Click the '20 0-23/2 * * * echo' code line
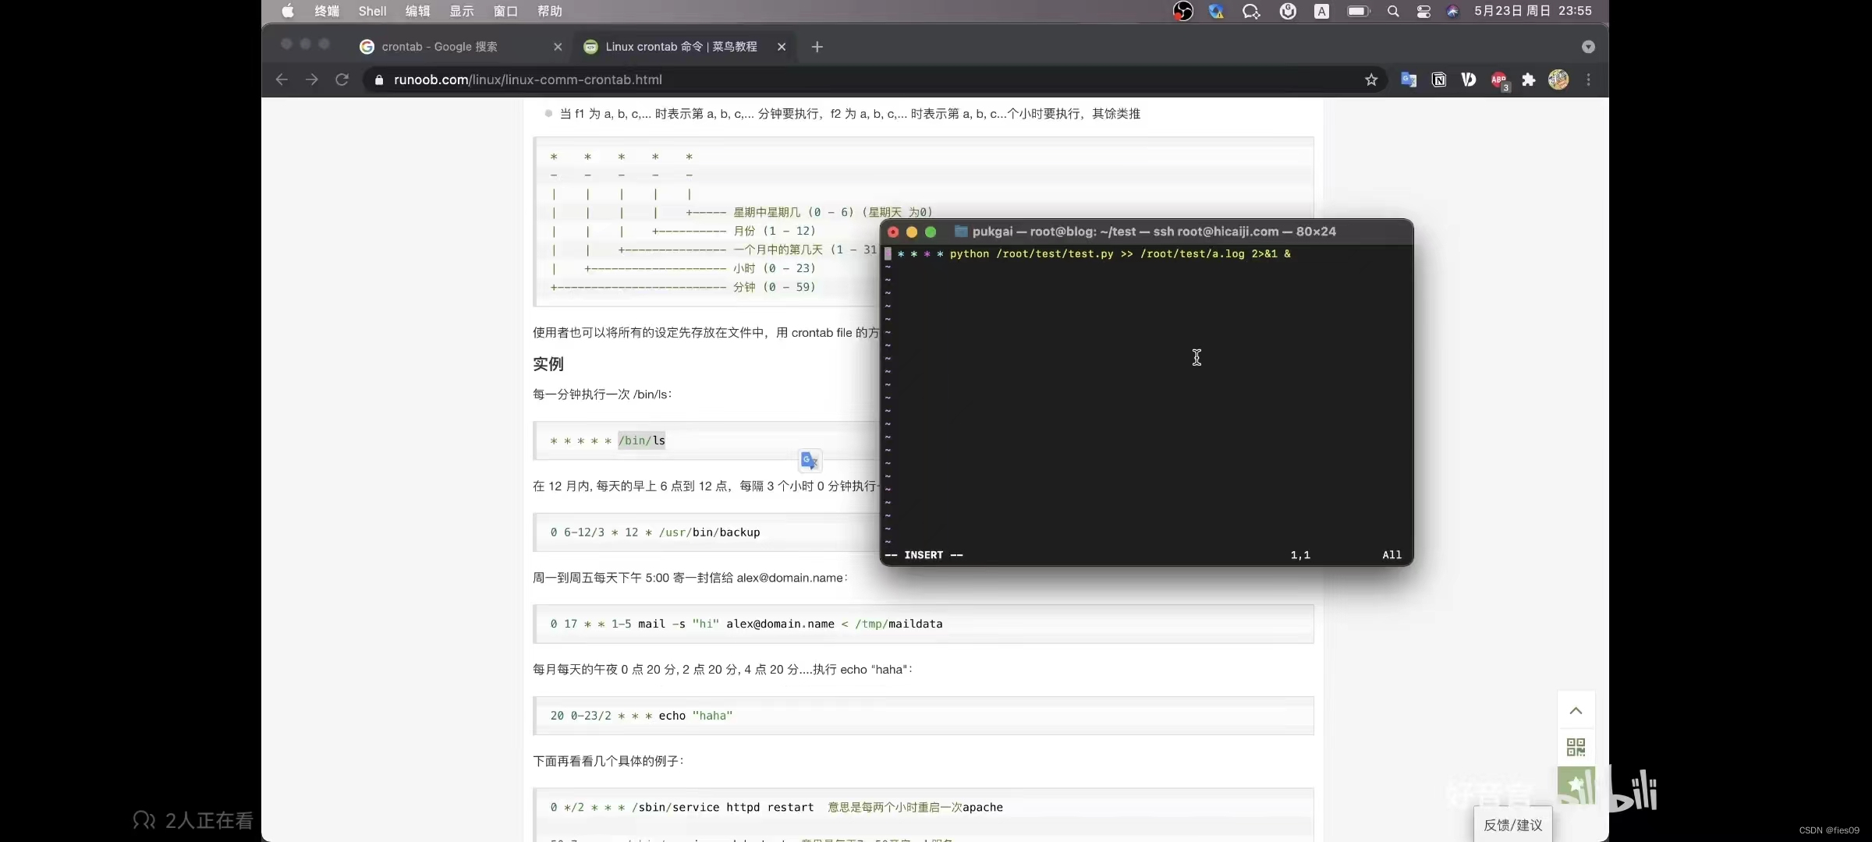The width and height of the screenshot is (1872, 842). point(641,716)
